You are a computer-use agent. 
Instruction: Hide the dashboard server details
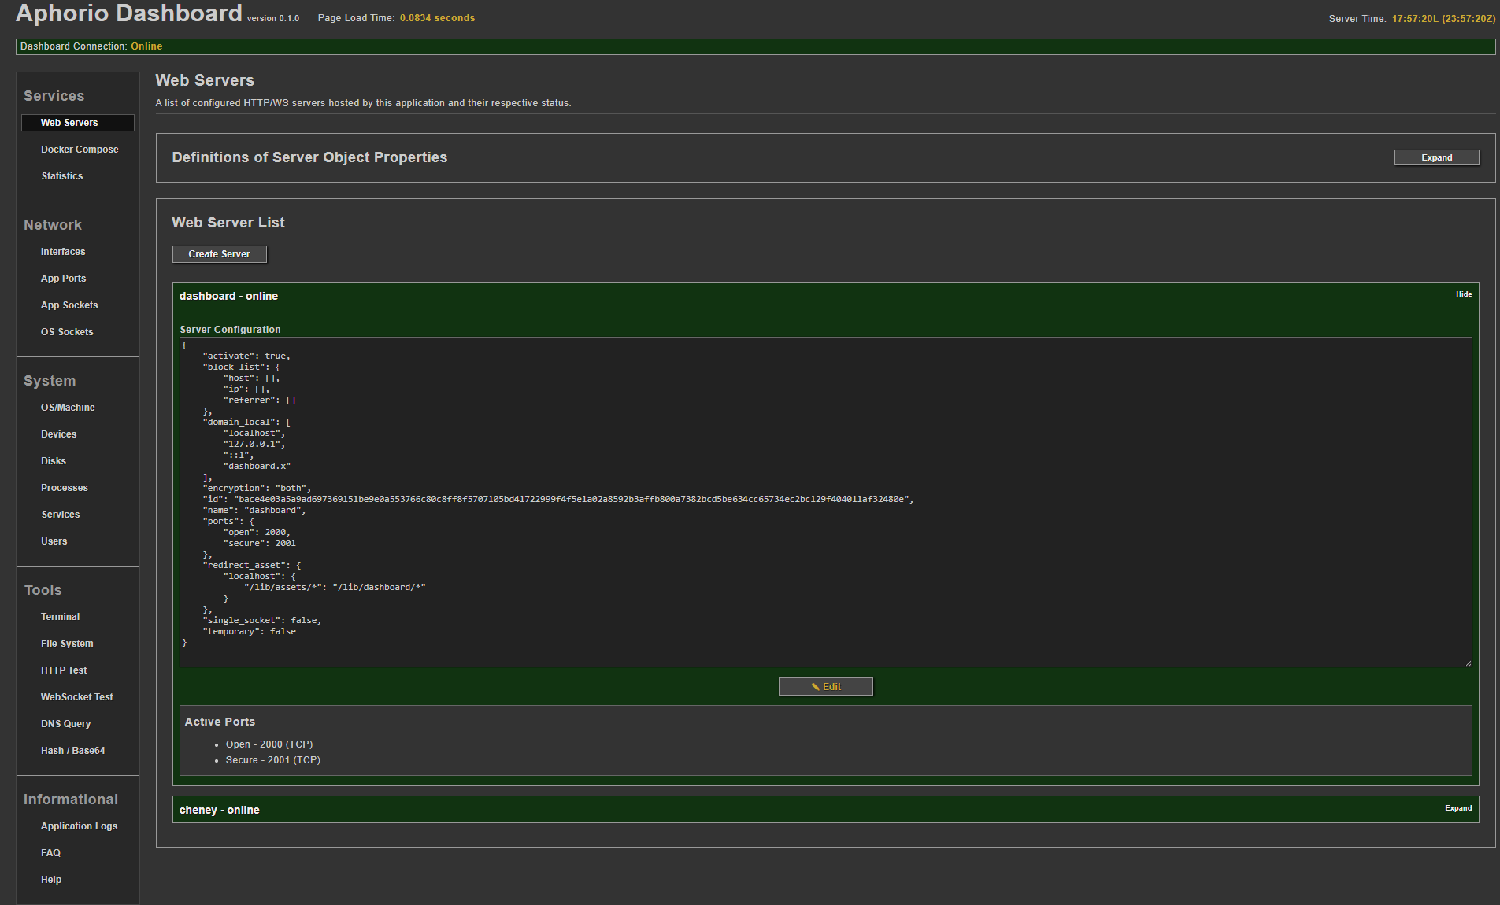[1463, 294]
